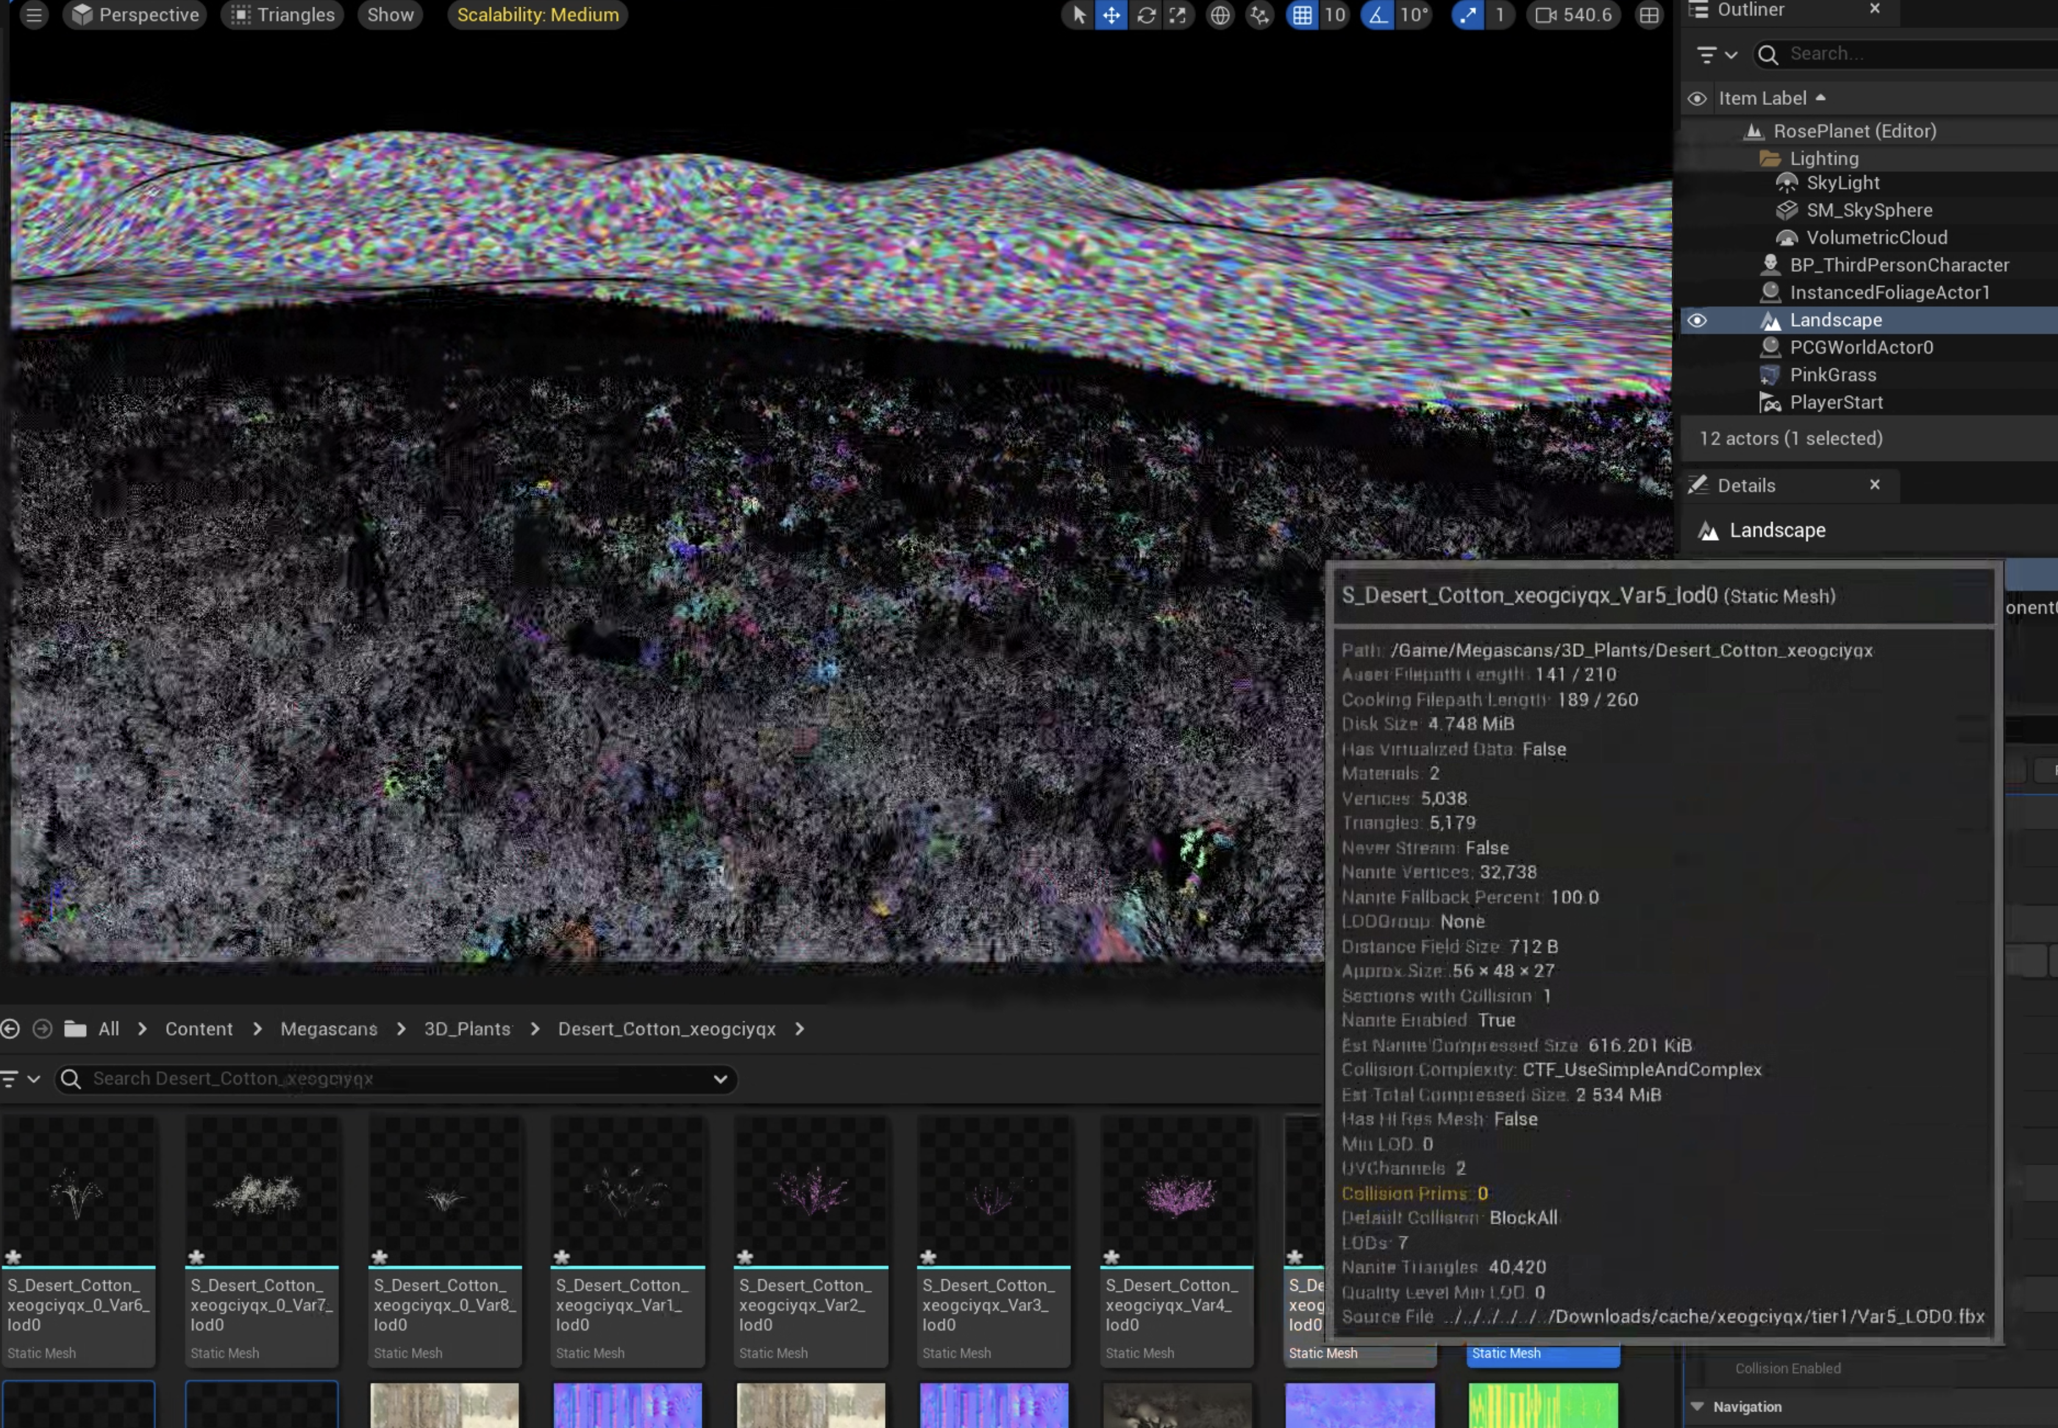Select S_Desert_Cotton_xeogciyqx_0_Var7_lod0 thumbnail
The height and width of the screenshot is (1428, 2058).
coord(262,1241)
